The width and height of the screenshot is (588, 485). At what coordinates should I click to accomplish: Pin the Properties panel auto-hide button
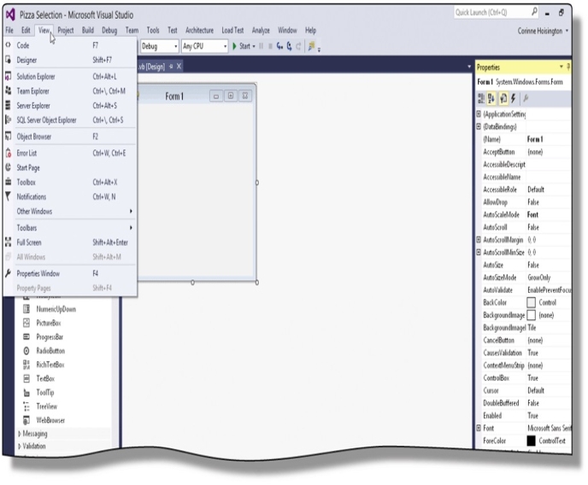[568, 67]
